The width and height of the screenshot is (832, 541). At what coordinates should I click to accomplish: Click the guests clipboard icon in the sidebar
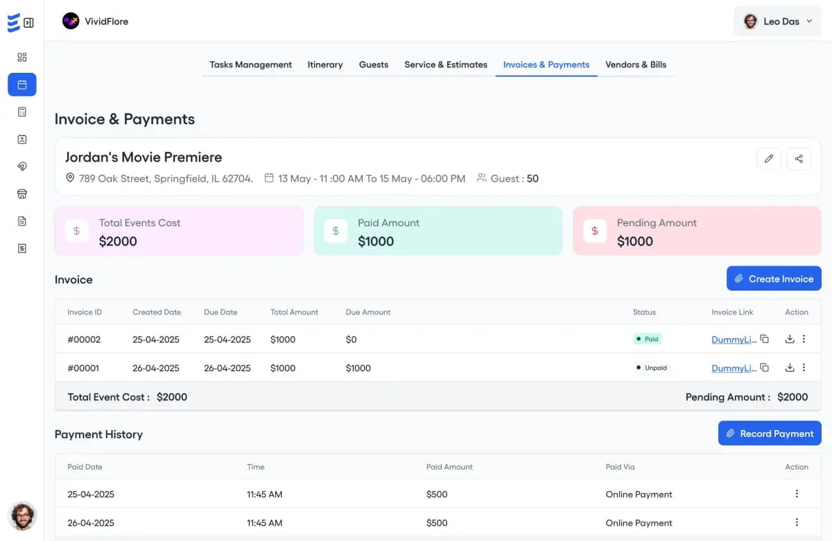click(21, 139)
